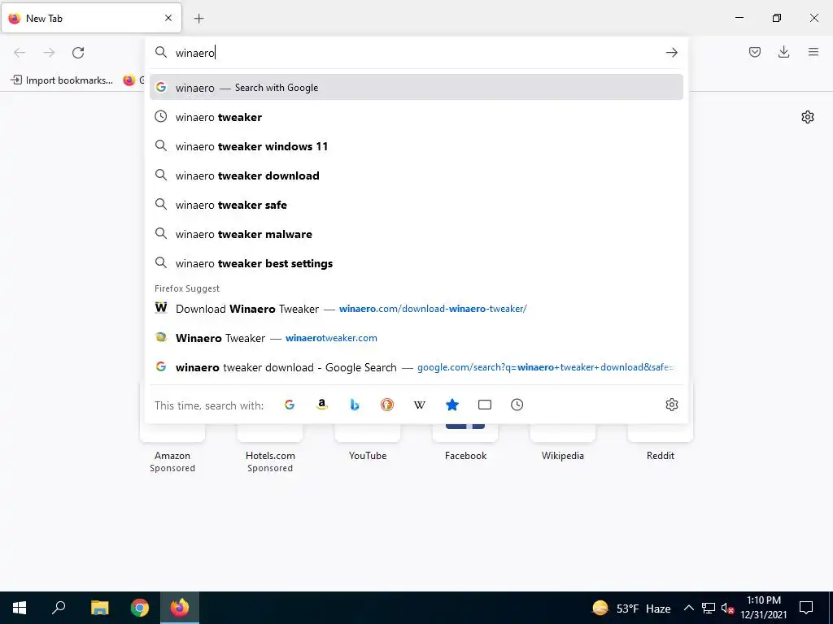833x624 pixels.
Task: Open the winaerotweaker.com suggestion
Action: (x=416, y=337)
